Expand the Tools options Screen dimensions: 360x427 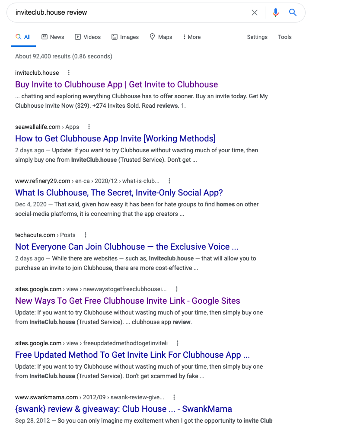(285, 37)
